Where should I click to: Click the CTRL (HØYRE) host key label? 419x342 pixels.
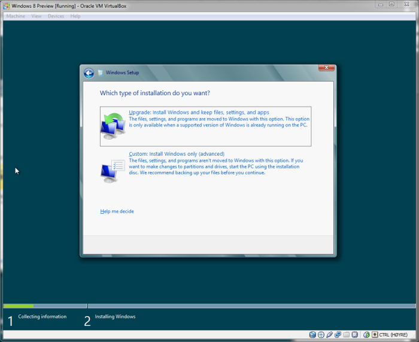point(393,335)
